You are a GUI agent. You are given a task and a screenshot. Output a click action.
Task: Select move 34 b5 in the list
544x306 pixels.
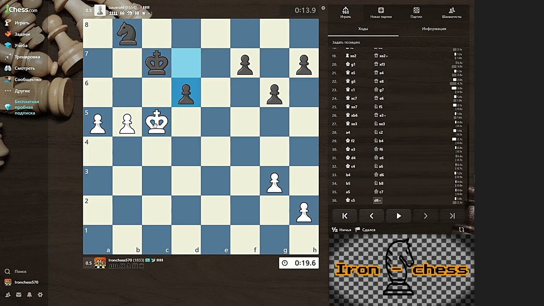coord(348,183)
